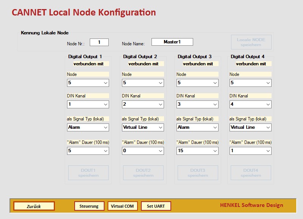Open the Node dropdown under Digital Output 1
This screenshot has width=303, height=219.
pyautogui.click(x=88, y=83)
